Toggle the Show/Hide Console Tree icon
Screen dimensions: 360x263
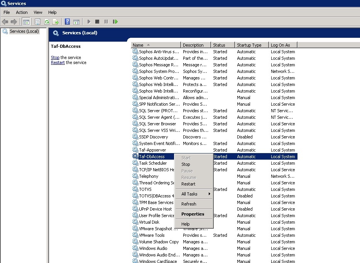26,22
